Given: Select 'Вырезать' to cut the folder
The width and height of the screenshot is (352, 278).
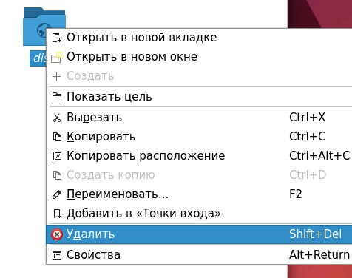Looking at the screenshot, I should 199,118.
